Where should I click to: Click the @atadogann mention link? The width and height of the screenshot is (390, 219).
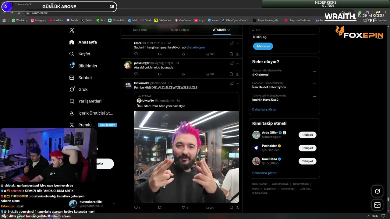coord(196,47)
